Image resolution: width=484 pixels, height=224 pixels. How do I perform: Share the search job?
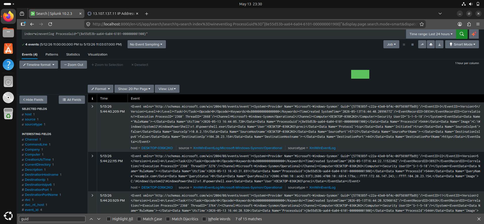pos(422,44)
